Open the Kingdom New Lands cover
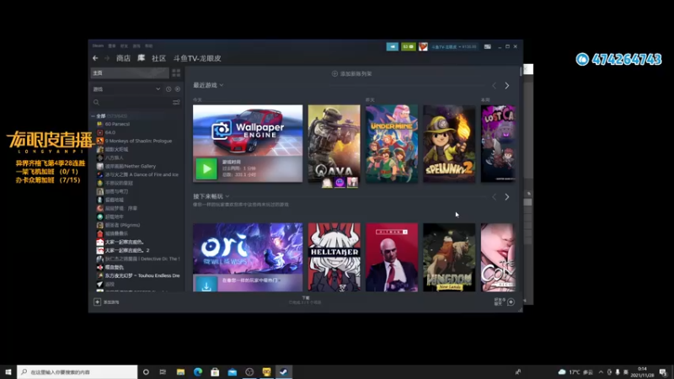The image size is (674, 379). click(x=449, y=257)
